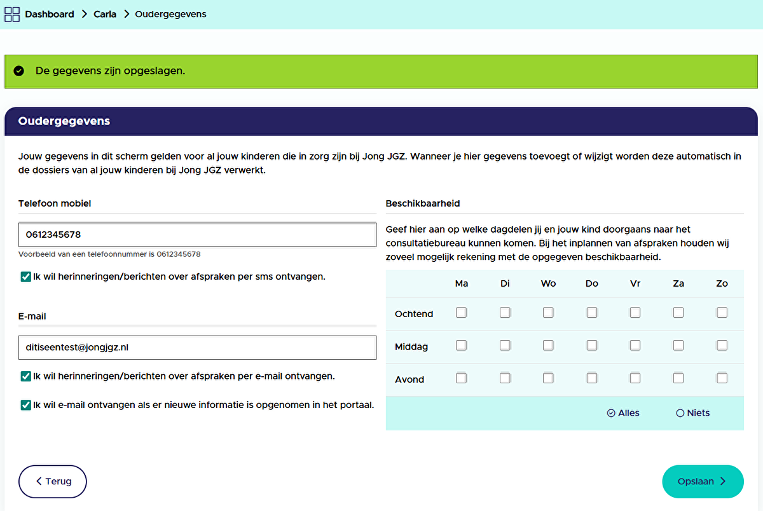Disable e-mail reminders for appointments

coord(25,376)
